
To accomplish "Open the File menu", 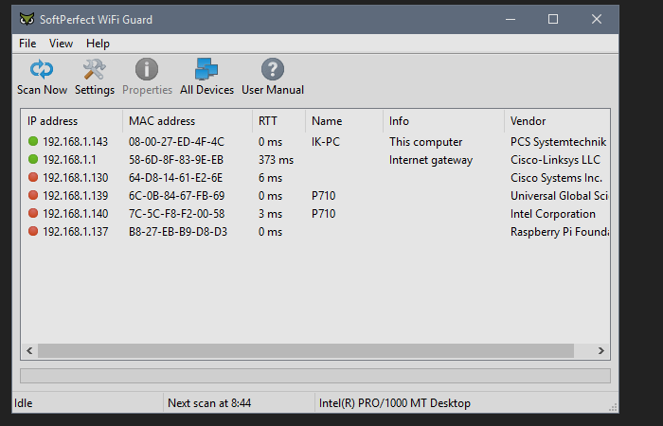I will click(27, 44).
